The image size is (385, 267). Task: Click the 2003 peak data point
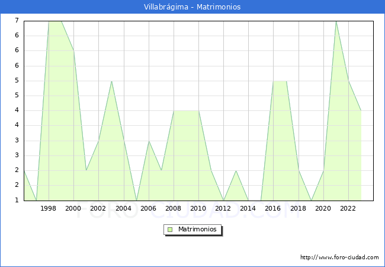[111, 81]
